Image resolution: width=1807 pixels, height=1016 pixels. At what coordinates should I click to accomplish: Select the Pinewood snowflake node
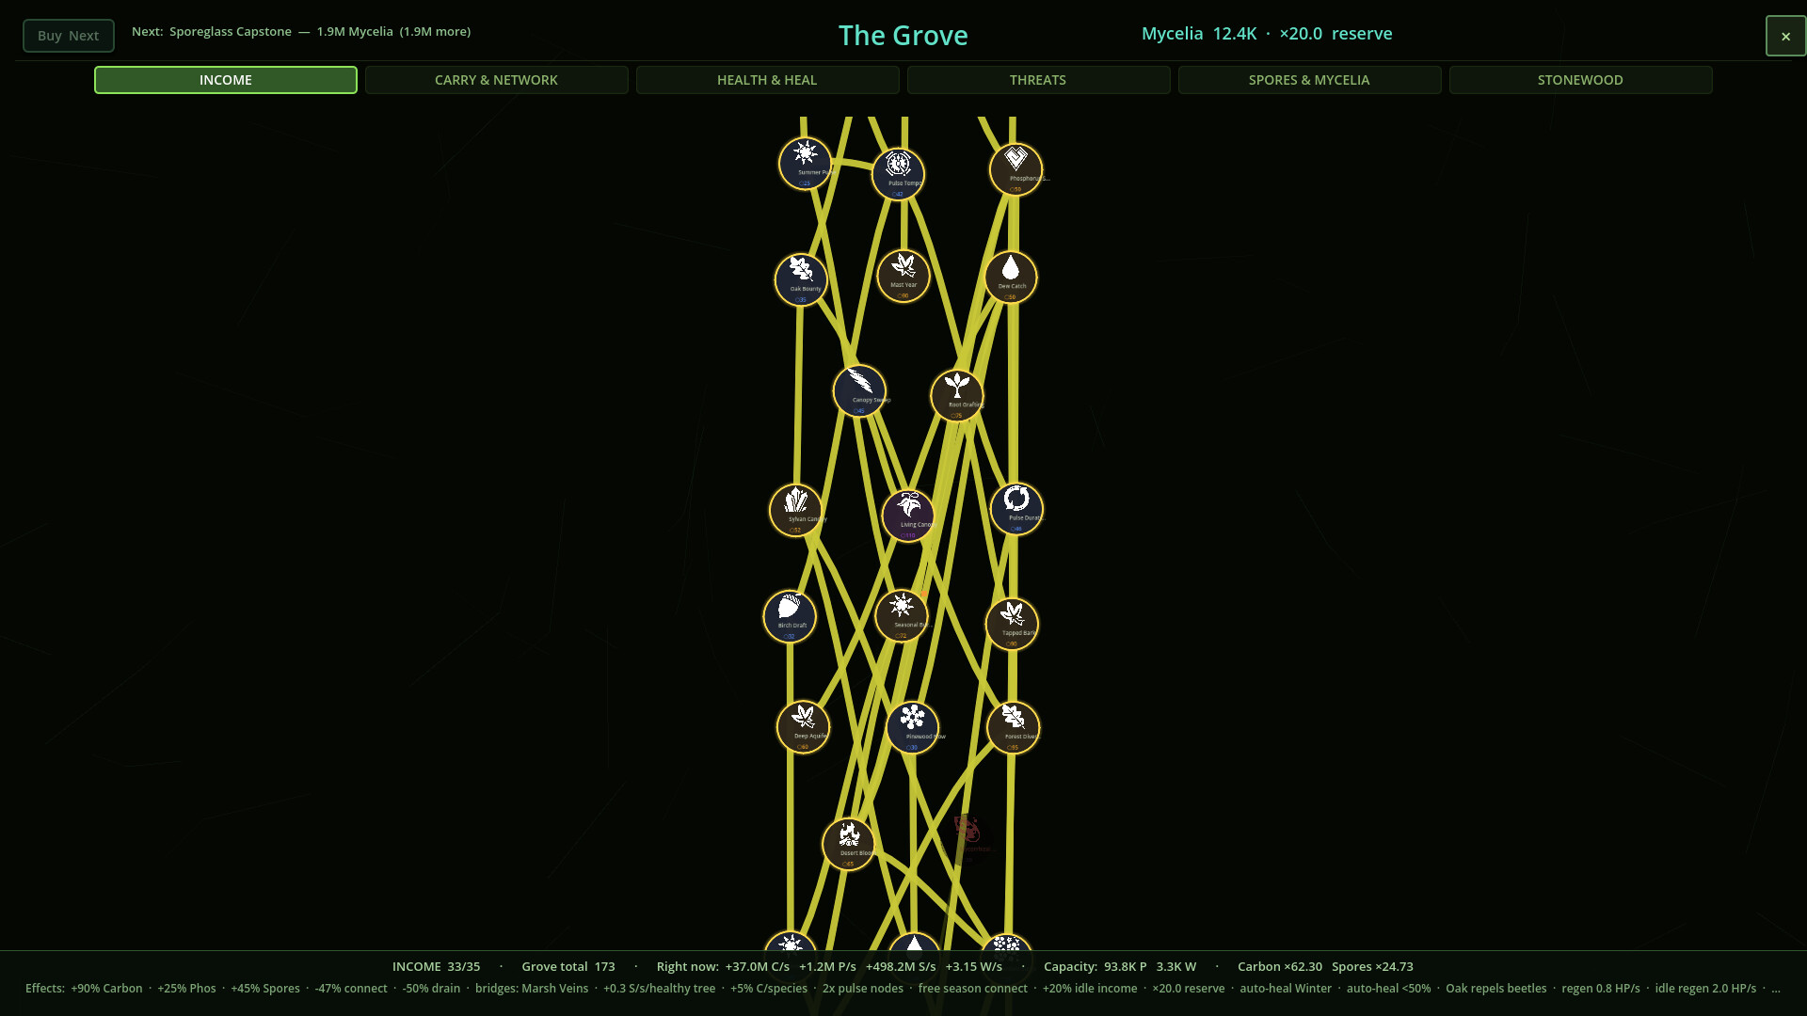click(x=912, y=727)
